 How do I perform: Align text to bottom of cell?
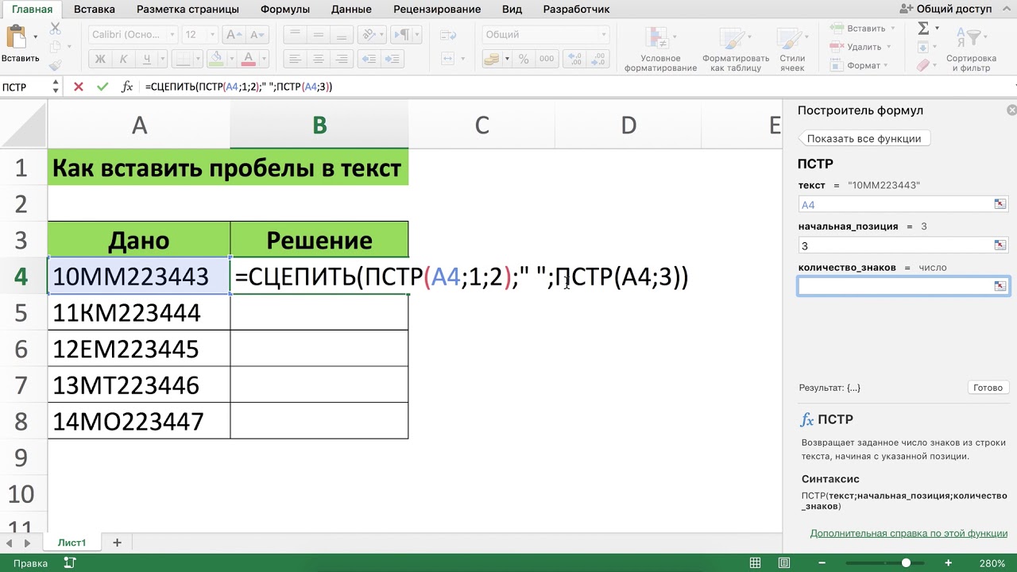(x=342, y=34)
